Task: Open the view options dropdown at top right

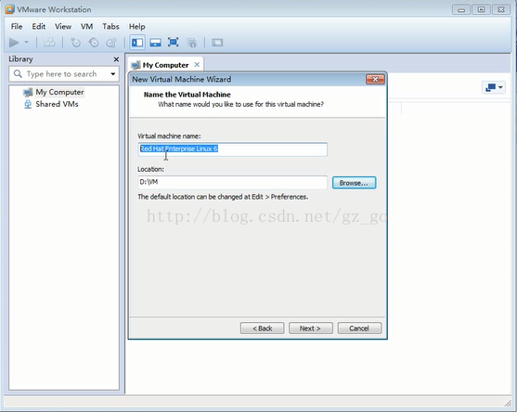Action: point(493,87)
